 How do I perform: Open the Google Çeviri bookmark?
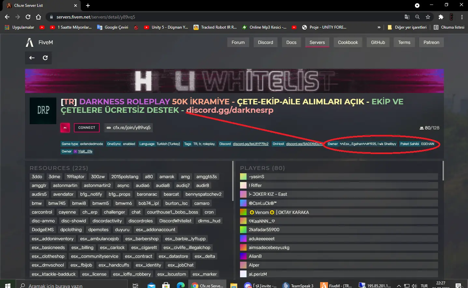pos(113,27)
